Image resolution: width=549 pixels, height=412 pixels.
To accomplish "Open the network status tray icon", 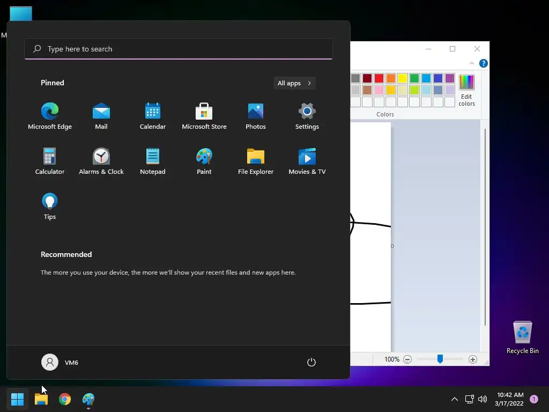I will pyautogui.click(x=470, y=399).
